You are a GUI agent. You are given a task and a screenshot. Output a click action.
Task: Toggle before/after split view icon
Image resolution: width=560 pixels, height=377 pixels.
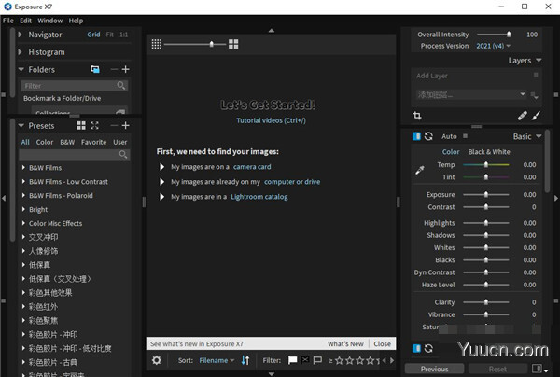(x=537, y=369)
